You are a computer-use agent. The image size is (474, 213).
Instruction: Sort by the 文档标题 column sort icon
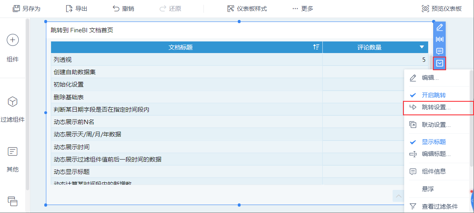click(316, 47)
